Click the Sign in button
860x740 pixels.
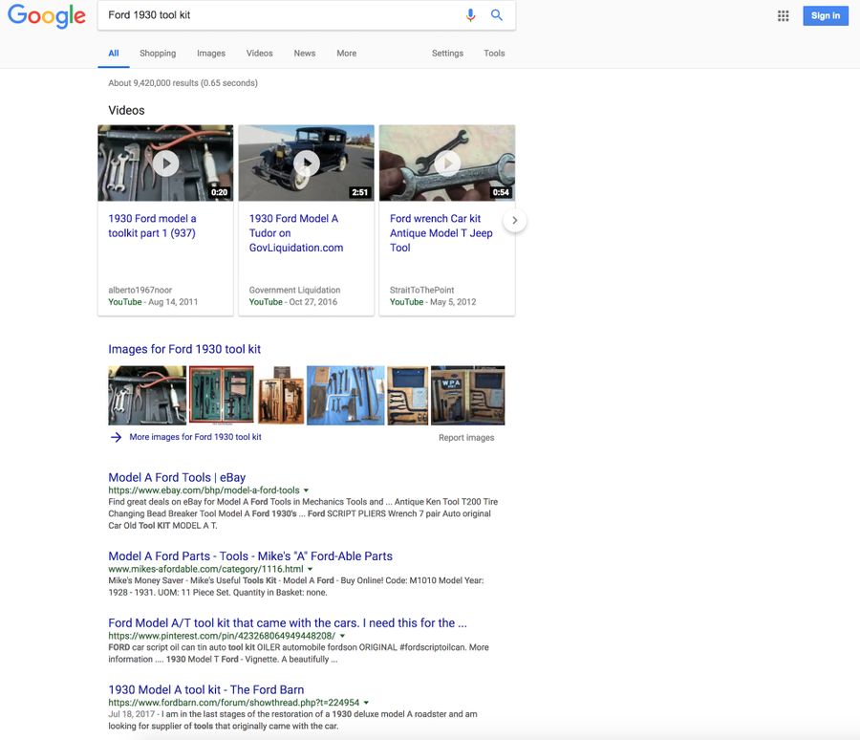click(x=825, y=15)
